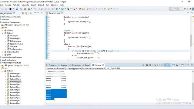Open the Project menu

41,5
